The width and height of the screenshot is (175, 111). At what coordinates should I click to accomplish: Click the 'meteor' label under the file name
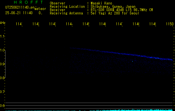coord(40,9)
